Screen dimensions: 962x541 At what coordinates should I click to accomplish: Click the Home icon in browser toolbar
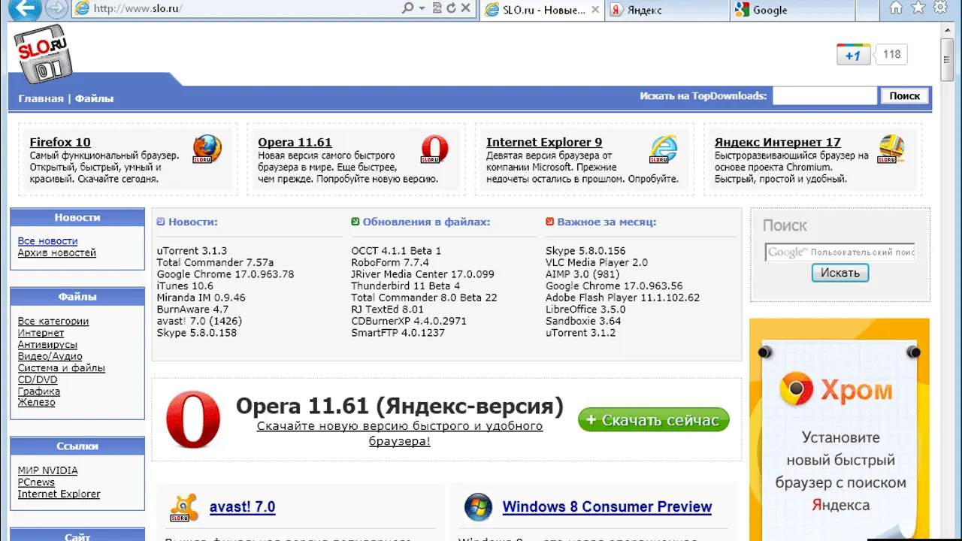(x=896, y=8)
